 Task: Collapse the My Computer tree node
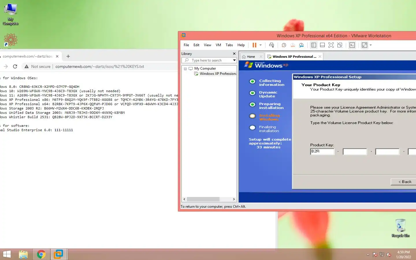tap(185, 69)
